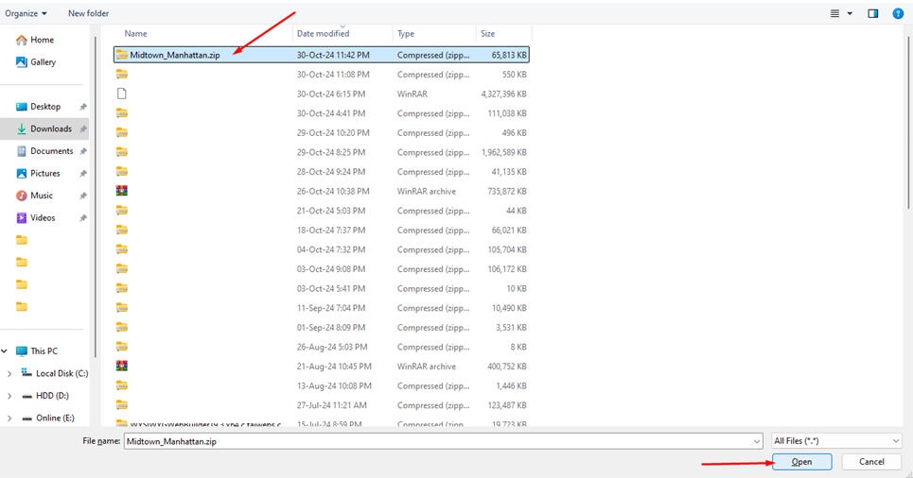Open the Organize dropdown menu
This screenshot has width=913, height=478.
(x=26, y=13)
